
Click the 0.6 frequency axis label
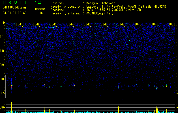pos(2,107)
